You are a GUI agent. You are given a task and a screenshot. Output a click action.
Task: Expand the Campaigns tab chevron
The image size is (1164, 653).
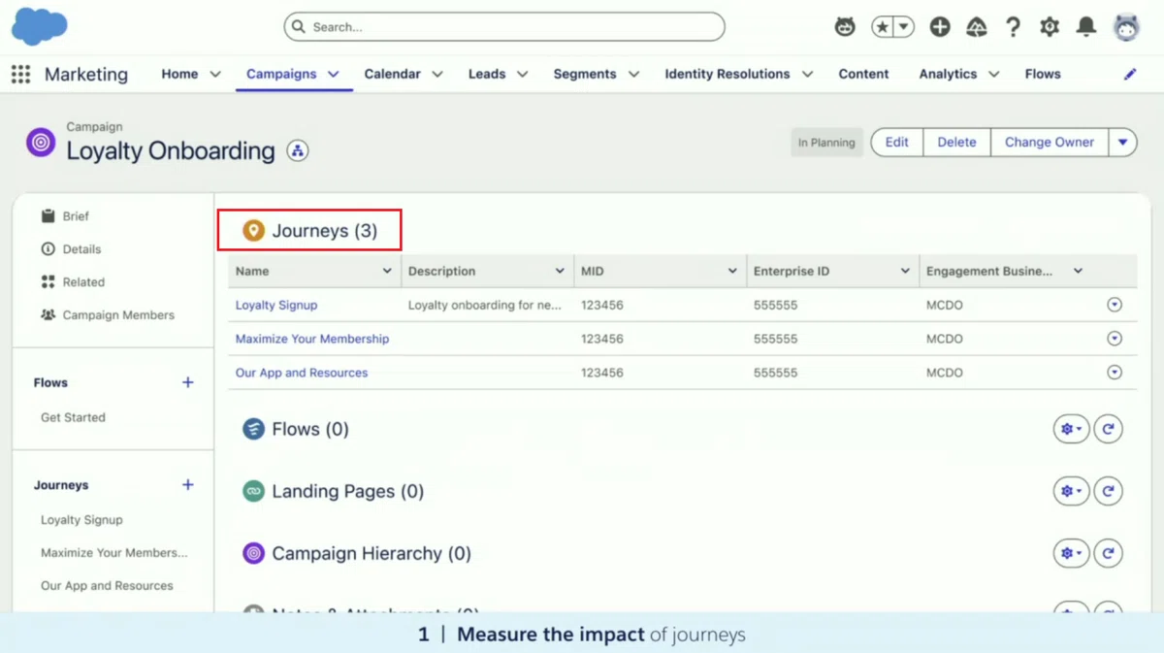click(x=334, y=74)
